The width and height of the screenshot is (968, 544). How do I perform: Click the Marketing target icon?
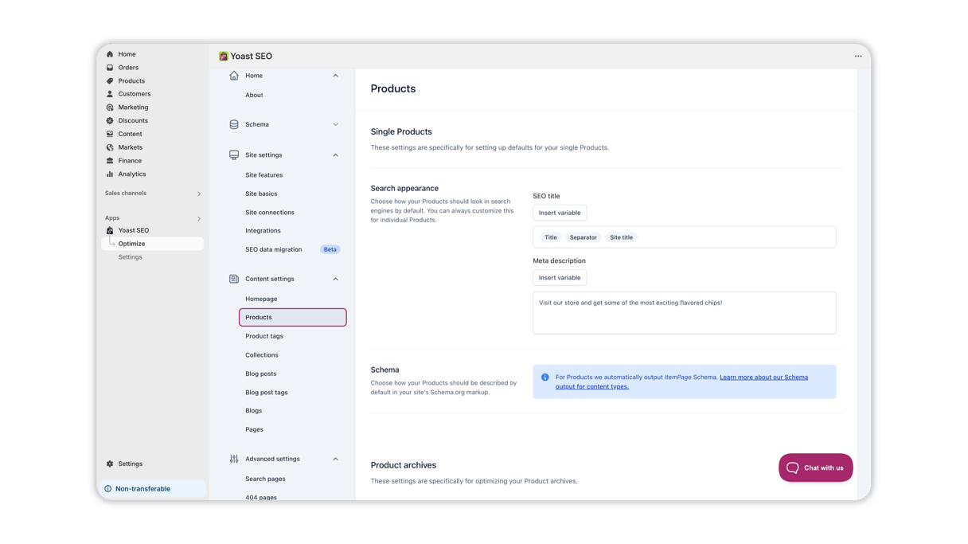(x=110, y=108)
